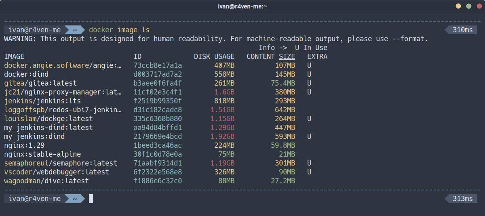
Task: Click the green maximize window circle
Action: click(468, 6)
